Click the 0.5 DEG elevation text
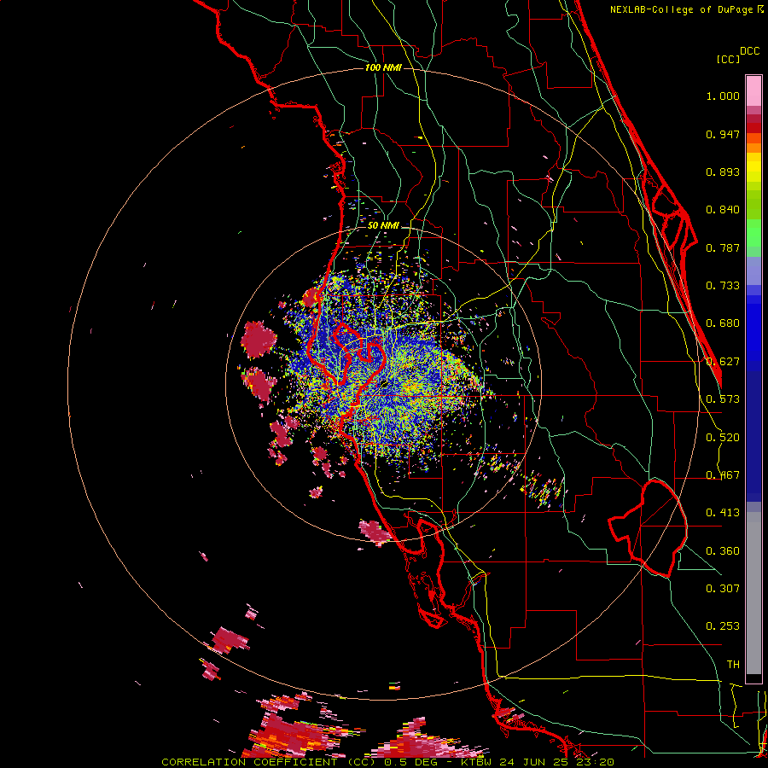The width and height of the screenshot is (768, 768). 410,762
